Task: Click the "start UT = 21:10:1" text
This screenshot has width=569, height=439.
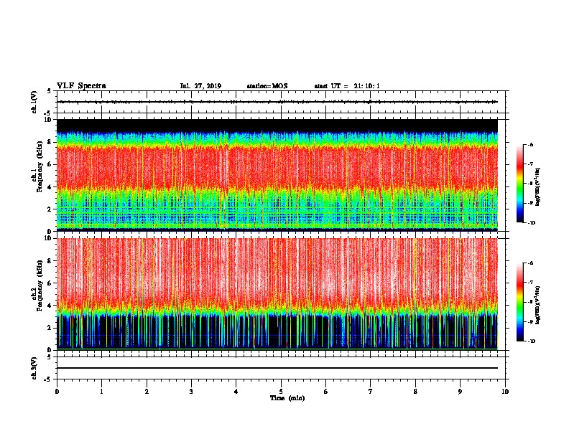Action: (x=347, y=86)
